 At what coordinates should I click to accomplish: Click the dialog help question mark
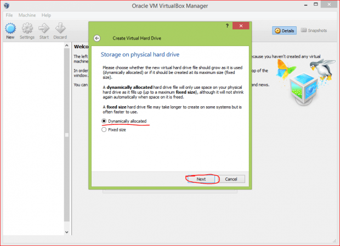(227, 26)
